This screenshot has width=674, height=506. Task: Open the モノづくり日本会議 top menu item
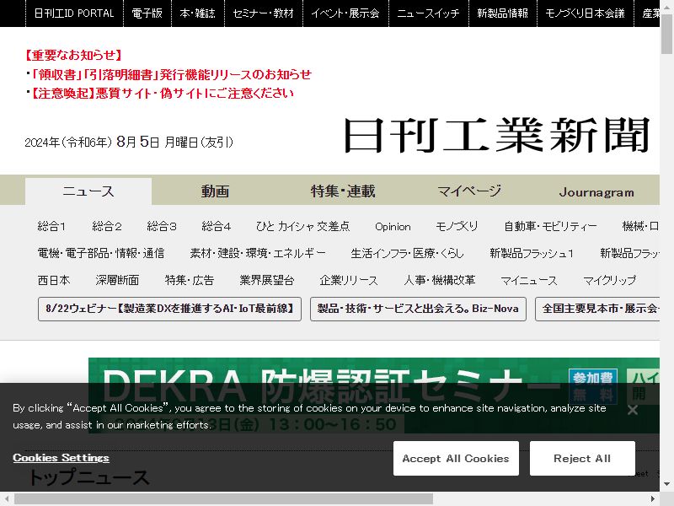[x=585, y=13]
